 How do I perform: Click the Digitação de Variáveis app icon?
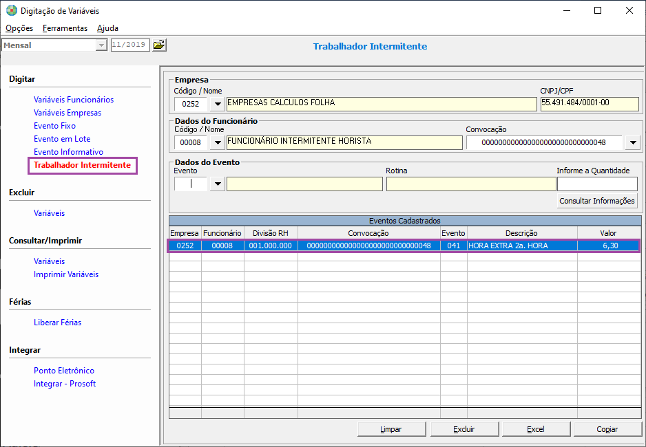(12, 11)
